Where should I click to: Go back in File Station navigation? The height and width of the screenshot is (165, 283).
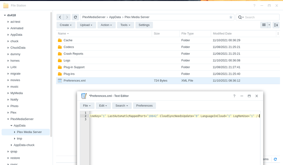[60, 17]
